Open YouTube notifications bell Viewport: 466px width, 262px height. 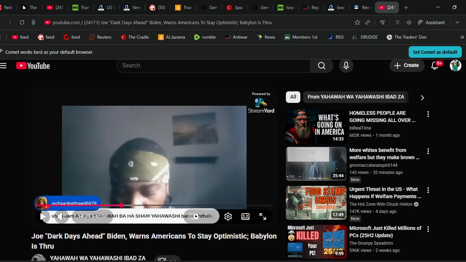[435, 65]
